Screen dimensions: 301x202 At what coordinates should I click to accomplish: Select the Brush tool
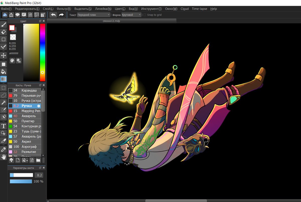(4, 24)
